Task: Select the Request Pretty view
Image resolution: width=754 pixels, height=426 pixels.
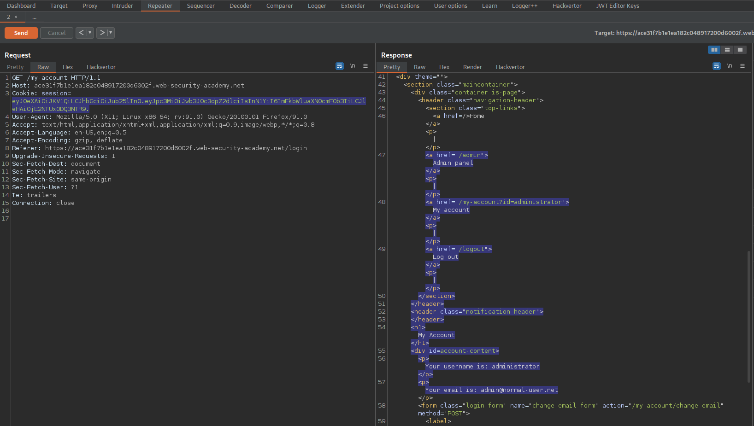Action: click(15, 67)
